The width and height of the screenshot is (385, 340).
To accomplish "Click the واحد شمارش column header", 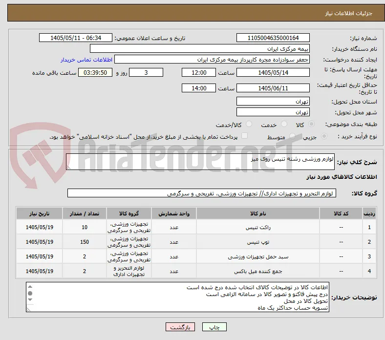I will click(174, 213).
